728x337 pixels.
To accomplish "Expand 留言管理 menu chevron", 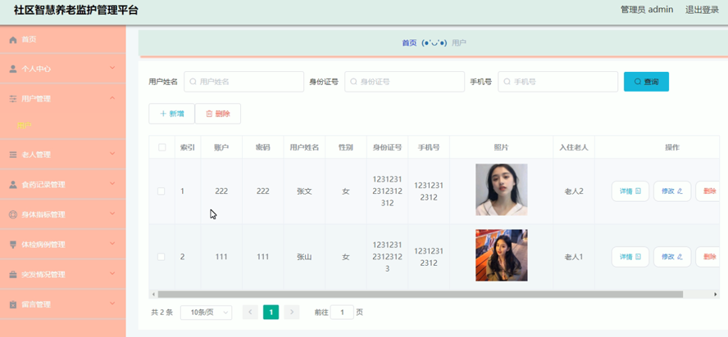I will click(112, 303).
